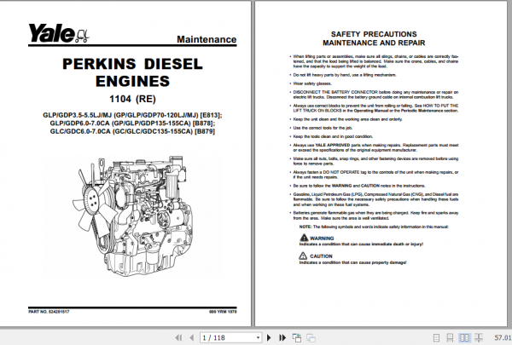Click the zoom percentage value 57.01
This screenshot has height=345, width=512.
pyautogui.click(x=503, y=338)
